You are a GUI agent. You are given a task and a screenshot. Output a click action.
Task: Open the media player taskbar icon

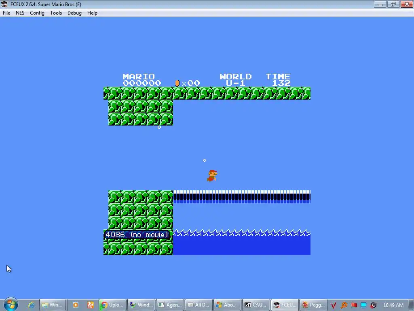76,305
